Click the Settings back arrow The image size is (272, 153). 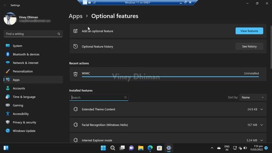click(x=5, y=5)
